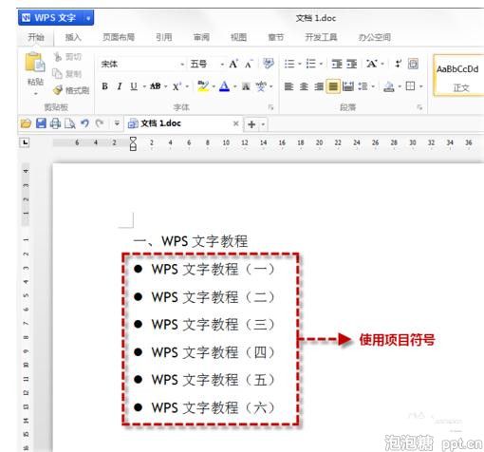Open the 审阅 (Review) tab
The width and height of the screenshot is (484, 452).
click(x=201, y=37)
